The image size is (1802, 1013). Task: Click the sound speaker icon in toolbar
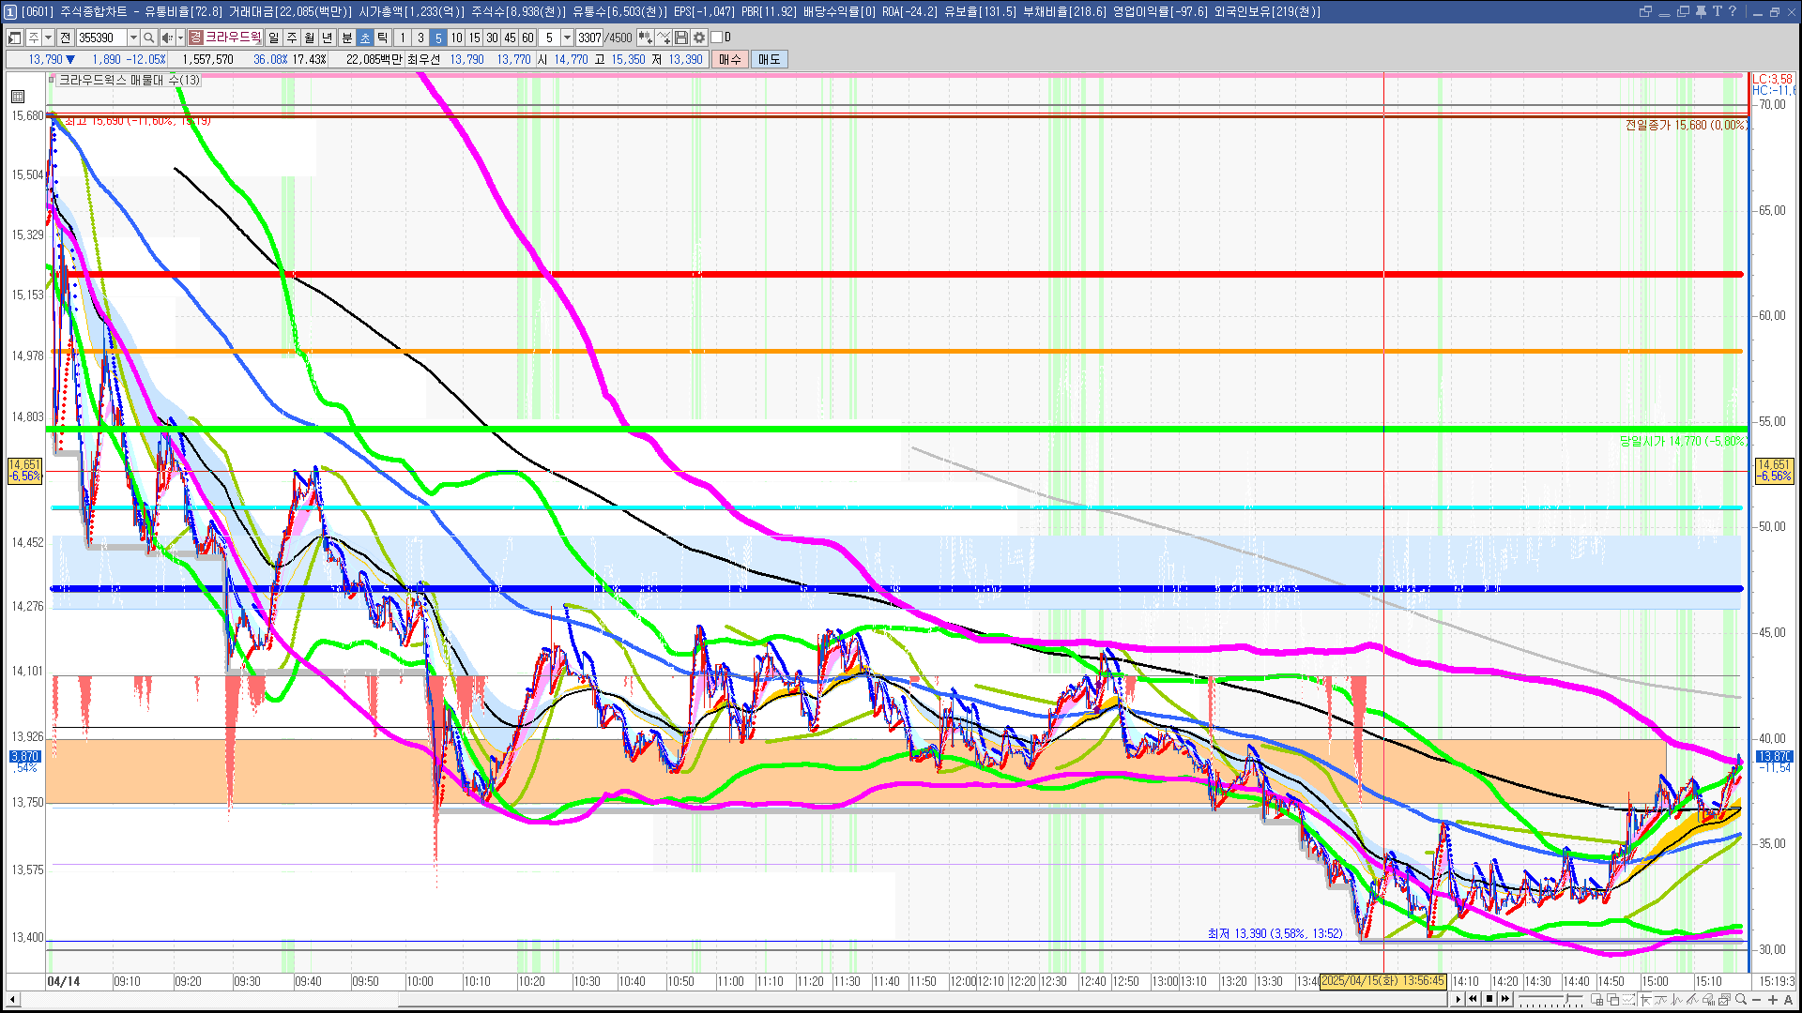pos(166,38)
